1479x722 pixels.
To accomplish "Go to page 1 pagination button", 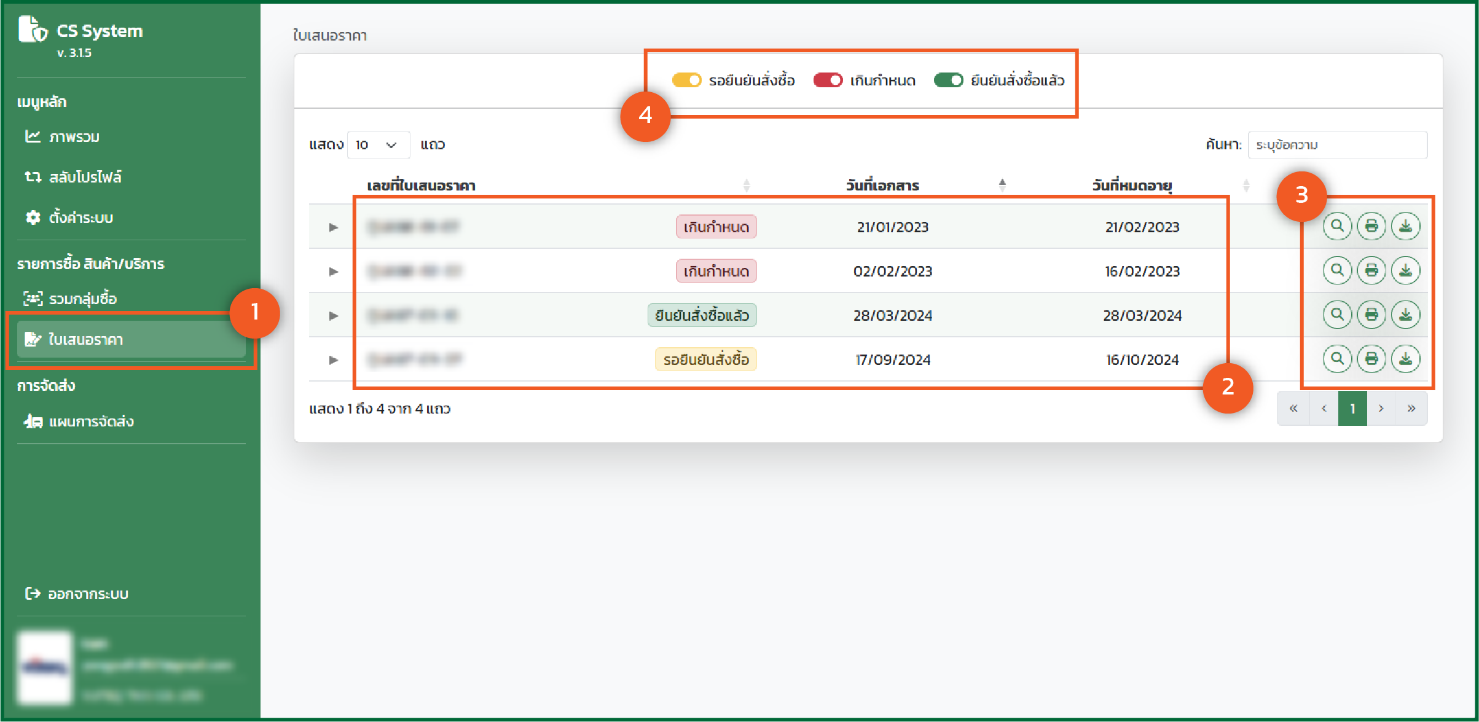I will pyautogui.click(x=1352, y=409).
